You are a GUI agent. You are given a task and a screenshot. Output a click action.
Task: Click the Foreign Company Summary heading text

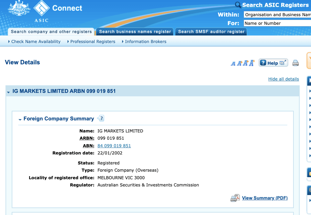click(59, 119)
